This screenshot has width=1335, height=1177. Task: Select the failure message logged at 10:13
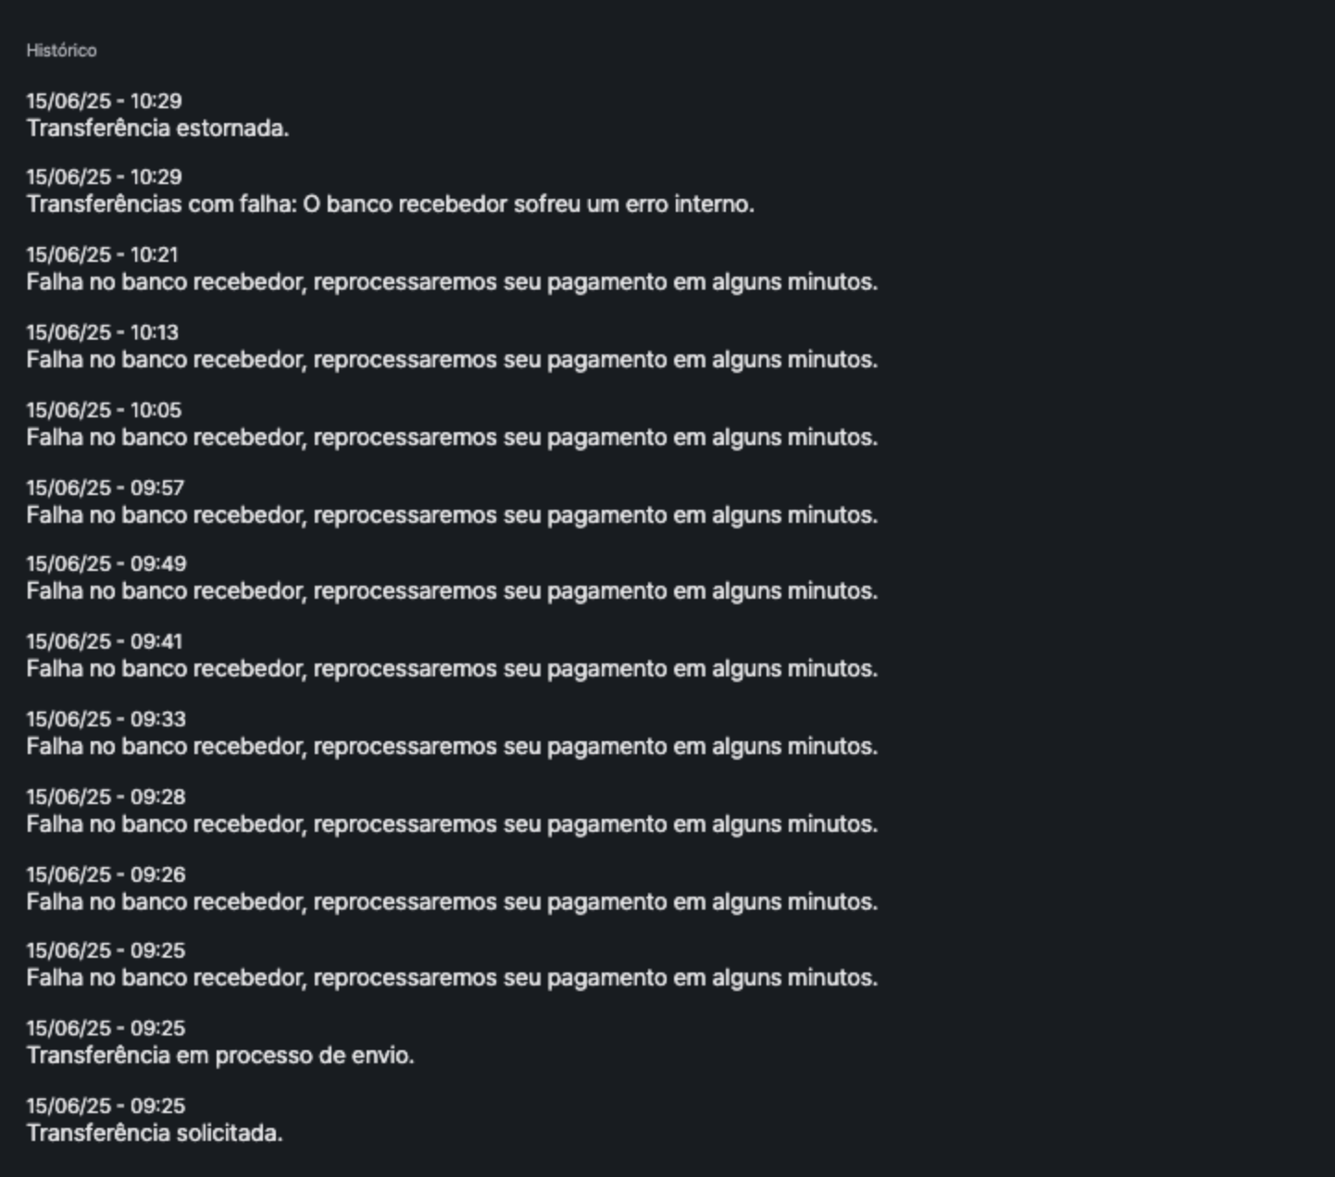coord(452,360)
